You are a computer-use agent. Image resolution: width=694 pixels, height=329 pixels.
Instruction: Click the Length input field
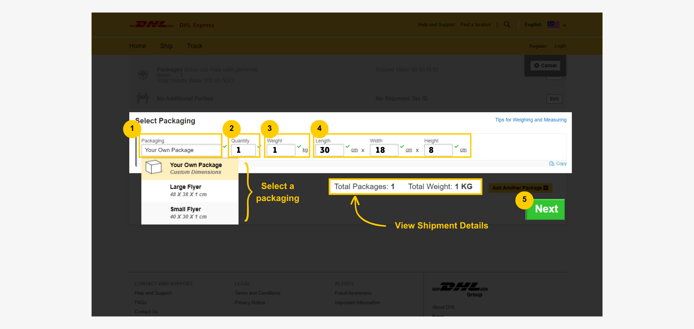click(329, 150)
